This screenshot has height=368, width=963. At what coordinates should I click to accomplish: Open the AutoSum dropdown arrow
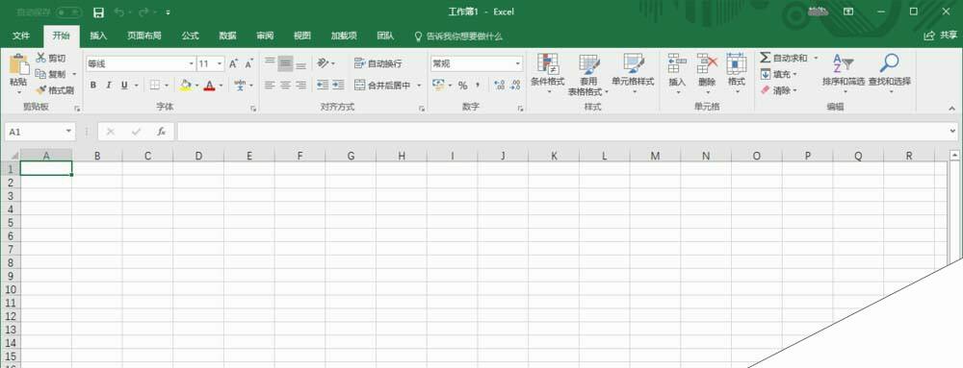tap(816, 59)
